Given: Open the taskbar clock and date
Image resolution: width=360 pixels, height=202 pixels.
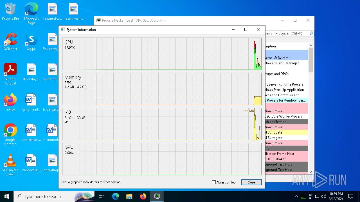Looking at the screenshot, I should (336, 196).
